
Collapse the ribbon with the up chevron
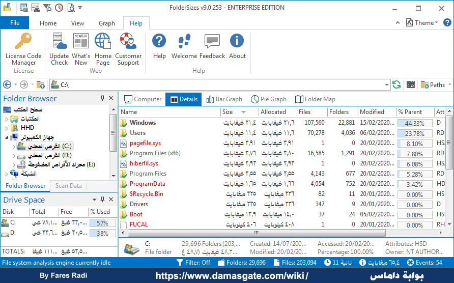point(398,22)
